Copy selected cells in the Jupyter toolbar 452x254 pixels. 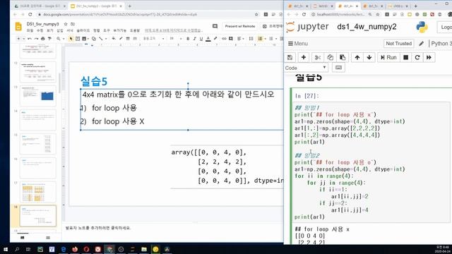[x=330, y=58]
